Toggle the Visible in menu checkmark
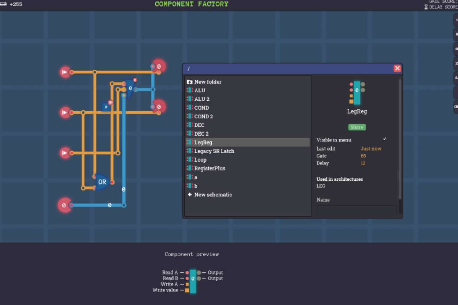The image size is (458, 305). pyautogui.click(x=385, y=139)
